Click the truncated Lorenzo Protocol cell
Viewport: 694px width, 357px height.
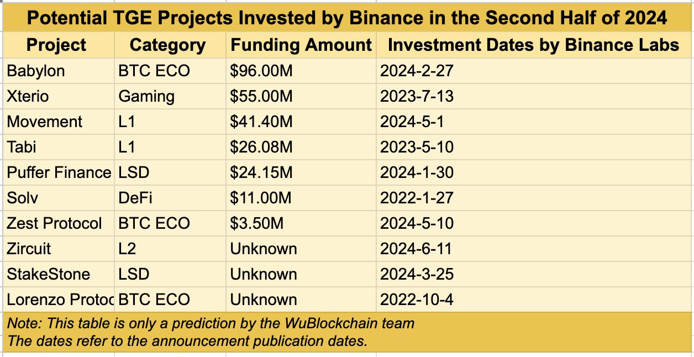click(x=59, y=300)
